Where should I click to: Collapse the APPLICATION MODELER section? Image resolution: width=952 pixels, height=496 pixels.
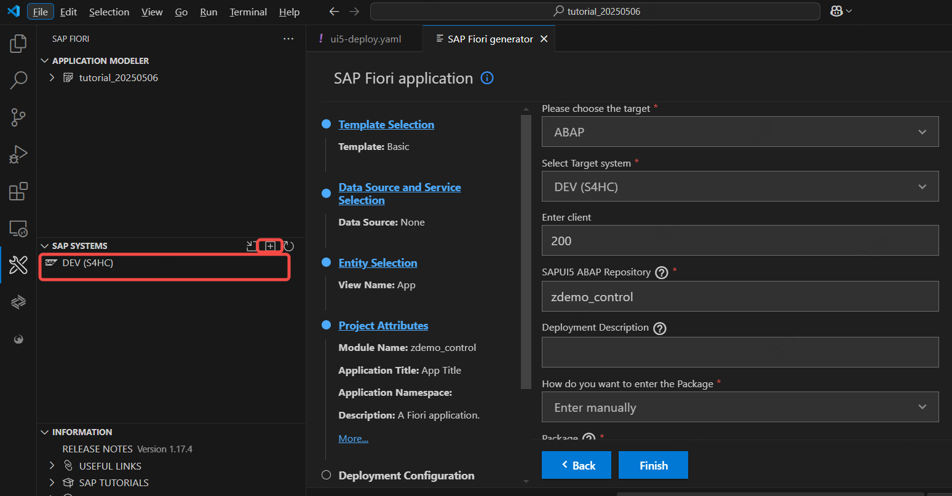coord(44,61)
